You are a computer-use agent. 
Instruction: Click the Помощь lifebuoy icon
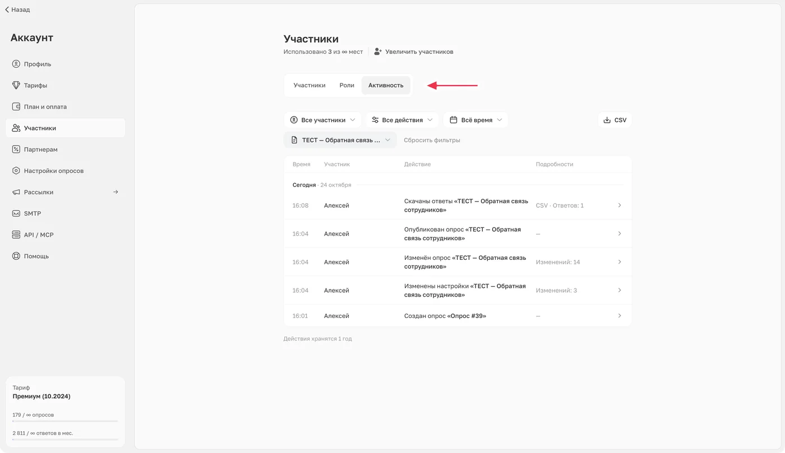tap(16, 256)
